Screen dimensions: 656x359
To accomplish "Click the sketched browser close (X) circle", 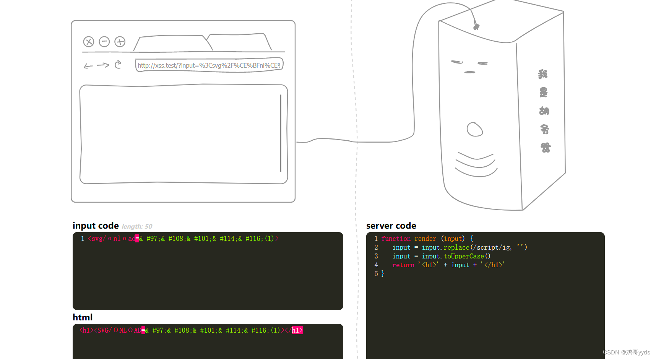I will coord(89,42).
